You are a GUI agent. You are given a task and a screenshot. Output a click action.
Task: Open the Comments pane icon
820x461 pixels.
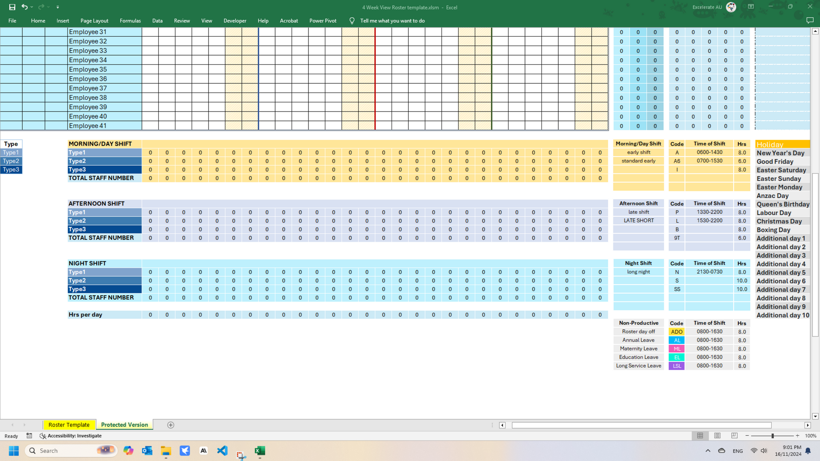(x=809, y=21)
